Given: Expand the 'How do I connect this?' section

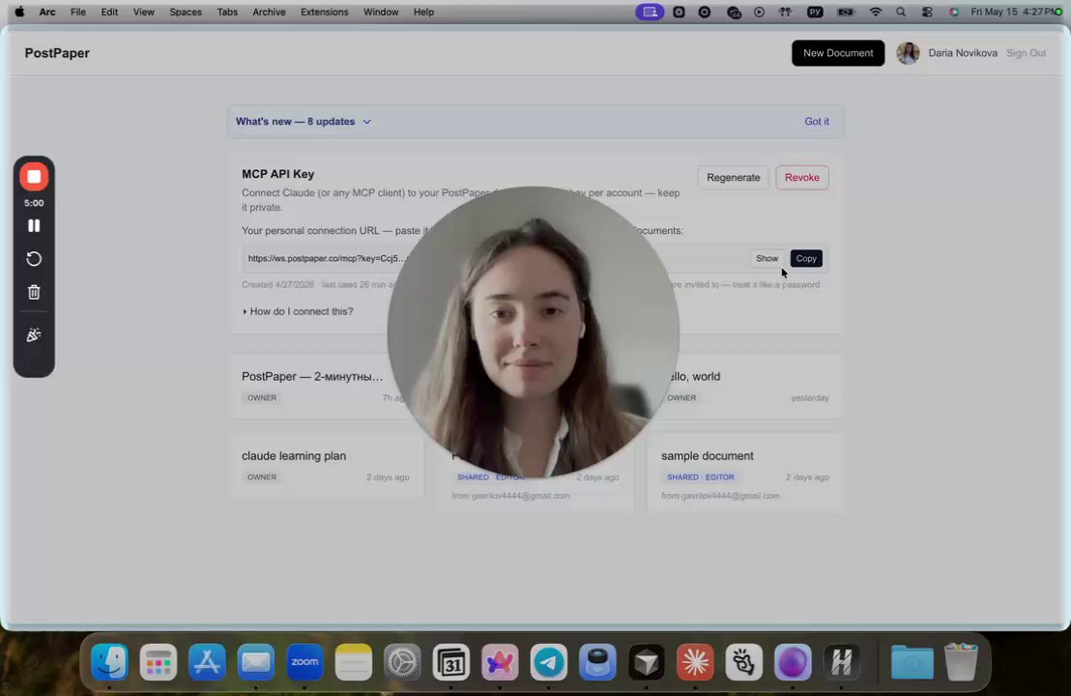Looking at the screenshot, I should tap(298, 311).
